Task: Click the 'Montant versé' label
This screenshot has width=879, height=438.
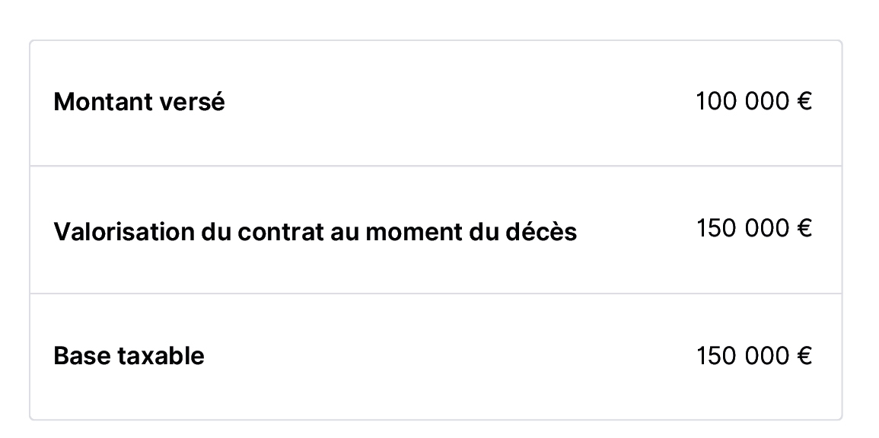Action: point(139,102)
